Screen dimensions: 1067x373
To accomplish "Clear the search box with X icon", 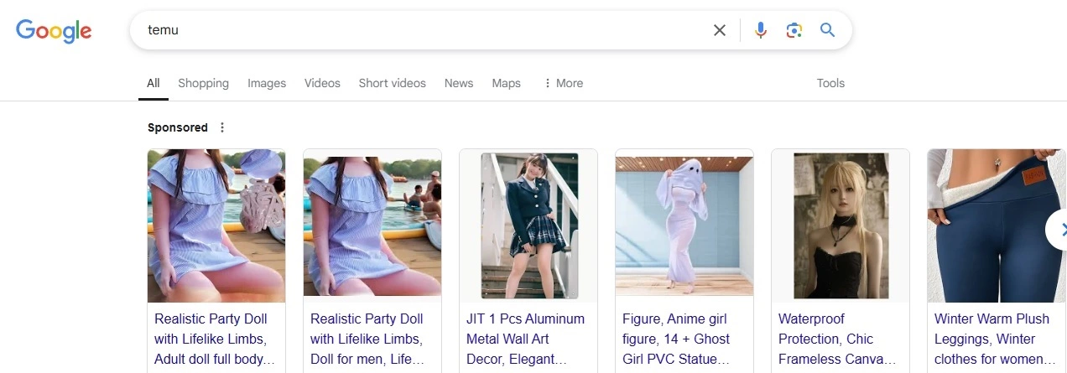I will click(720, 30).
